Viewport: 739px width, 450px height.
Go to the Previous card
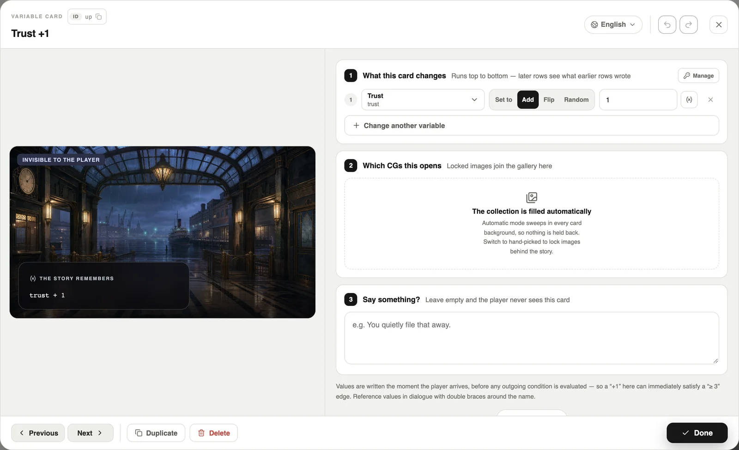[x=38, y=433]
